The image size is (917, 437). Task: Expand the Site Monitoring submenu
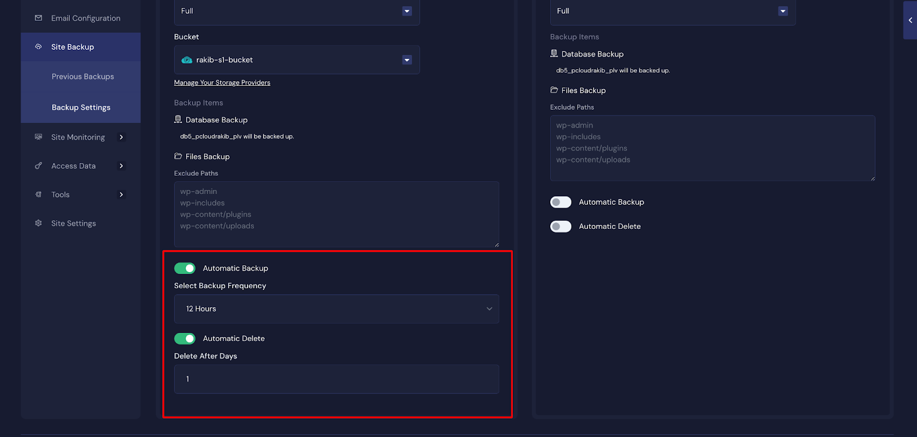[121, 137]
